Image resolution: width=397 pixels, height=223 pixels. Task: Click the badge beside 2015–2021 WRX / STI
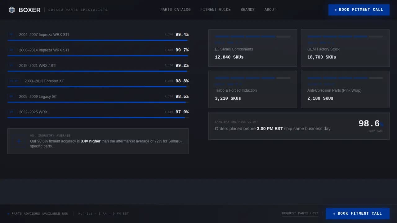click(x=11, y=66)
